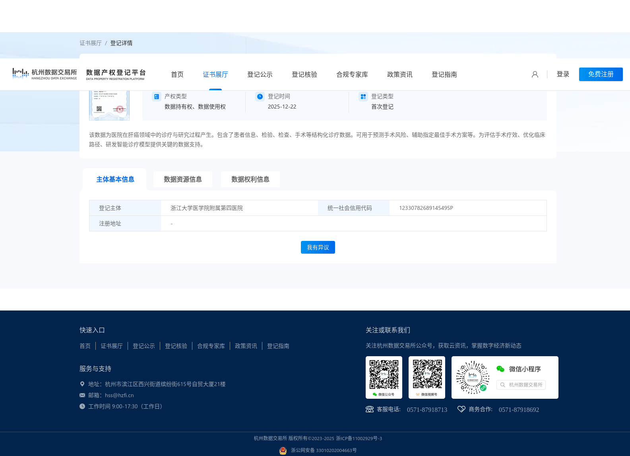Open footer 登记指南 link

pyautogui.click(x=278, y=346)
